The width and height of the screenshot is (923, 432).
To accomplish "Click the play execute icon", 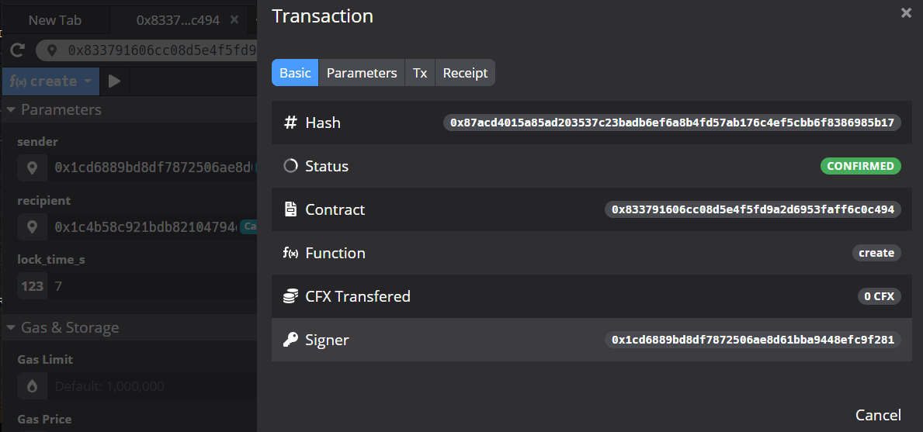I will tap(114, 81).
